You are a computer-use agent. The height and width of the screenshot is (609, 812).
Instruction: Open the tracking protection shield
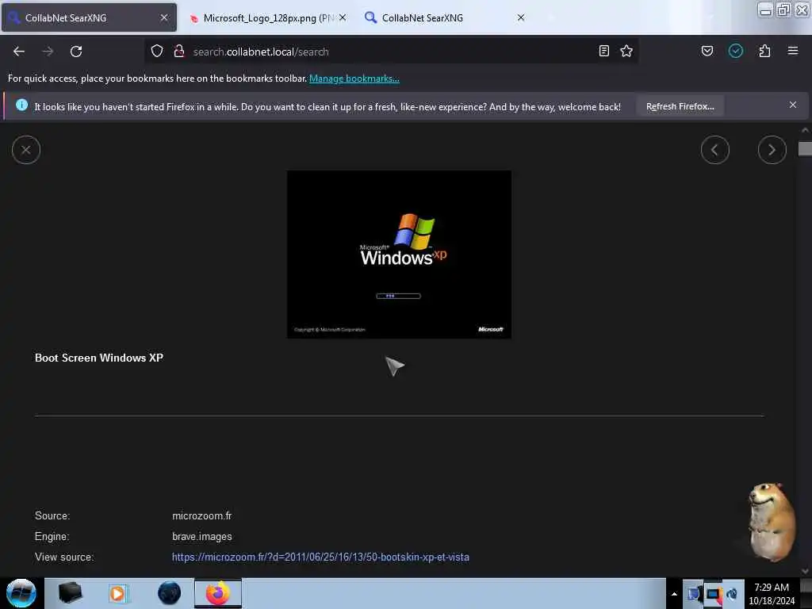point(157,51)
